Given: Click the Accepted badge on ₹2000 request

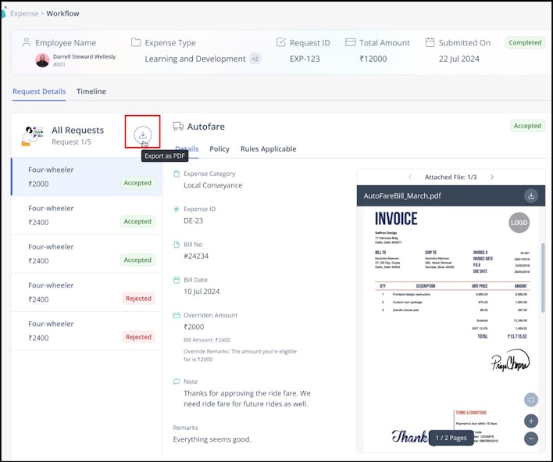Looking at the screenshot, I should (137, 183).
